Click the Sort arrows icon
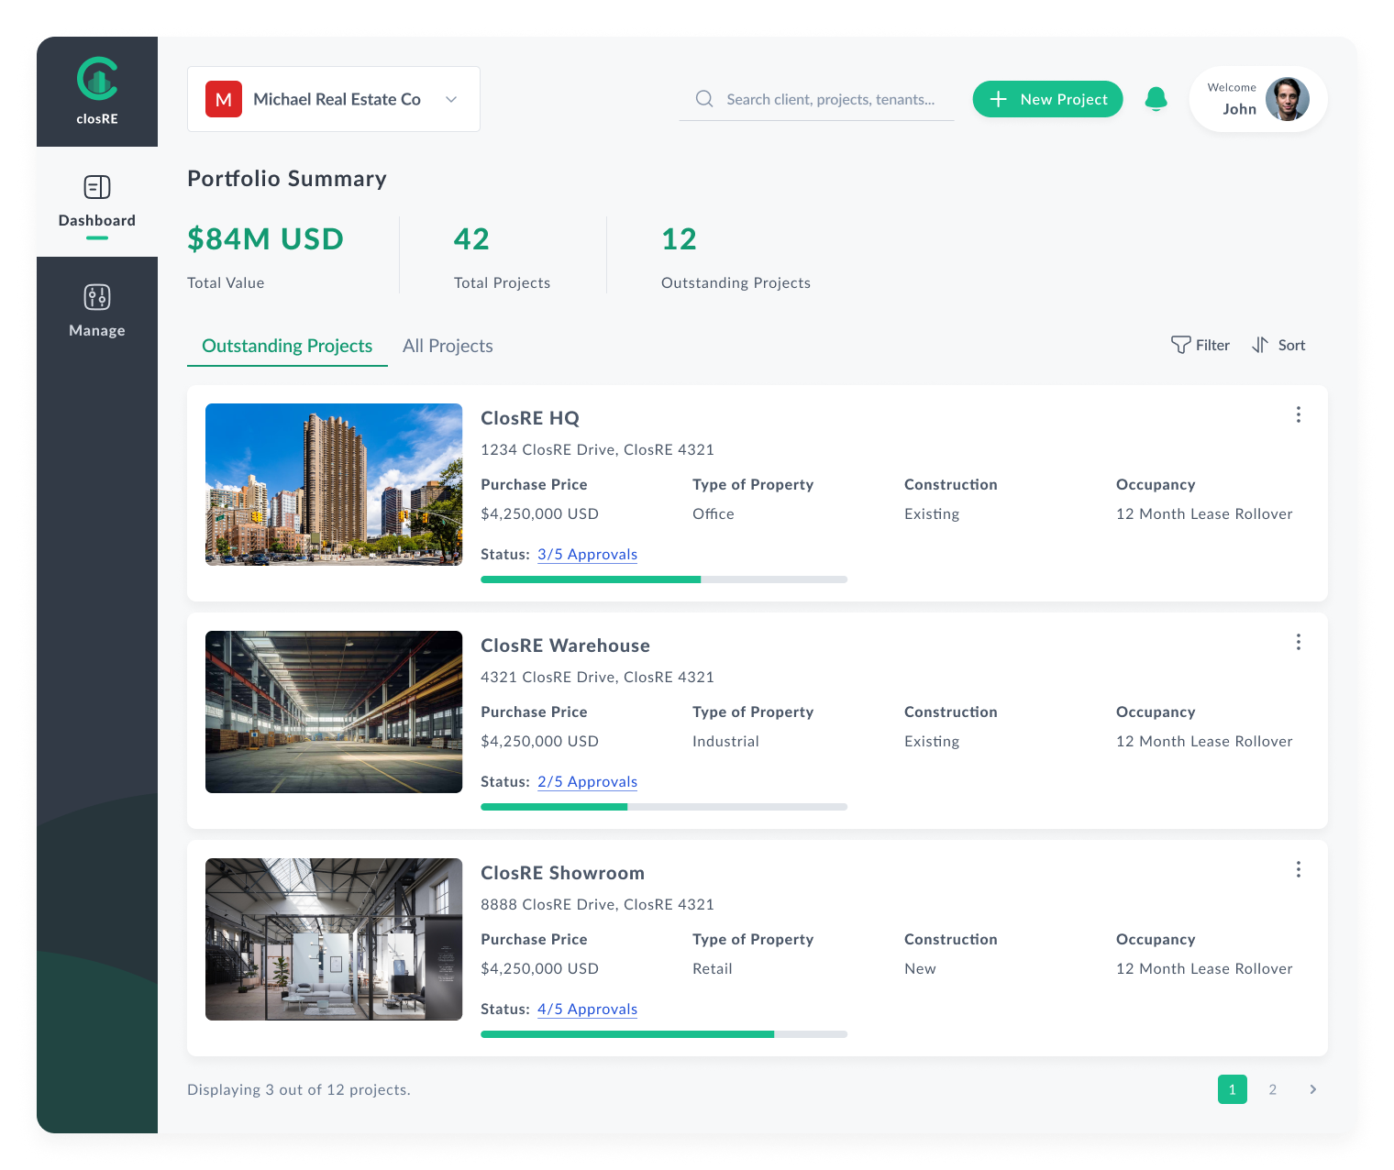Screen dimensions: 1394x1170 pyautogui.click(x=1261, y=345)
